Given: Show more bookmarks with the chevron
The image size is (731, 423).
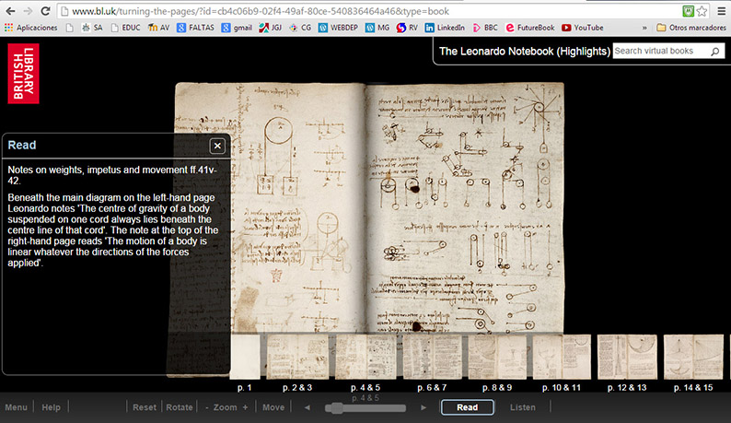Looking at the screenshot, I should click(x=644, y=28).
